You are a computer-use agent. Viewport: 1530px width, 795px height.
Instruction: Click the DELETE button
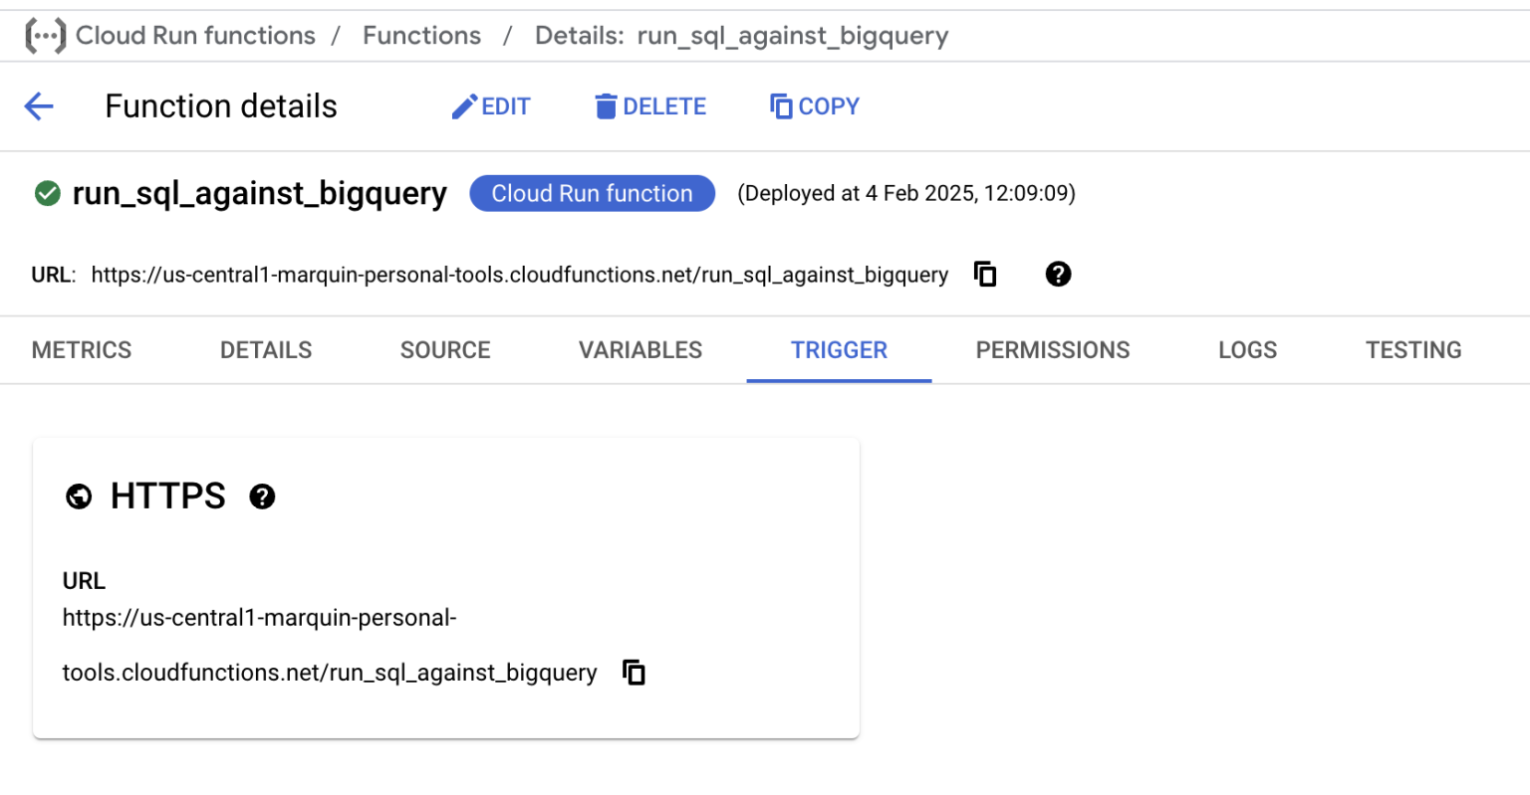click(x=649, y=105)
